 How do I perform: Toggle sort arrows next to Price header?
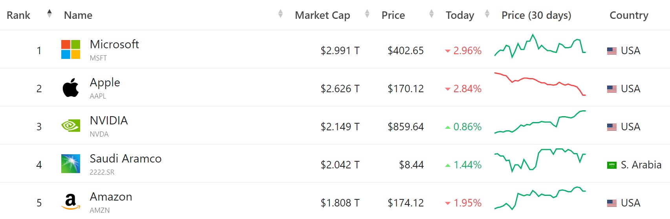431,14
